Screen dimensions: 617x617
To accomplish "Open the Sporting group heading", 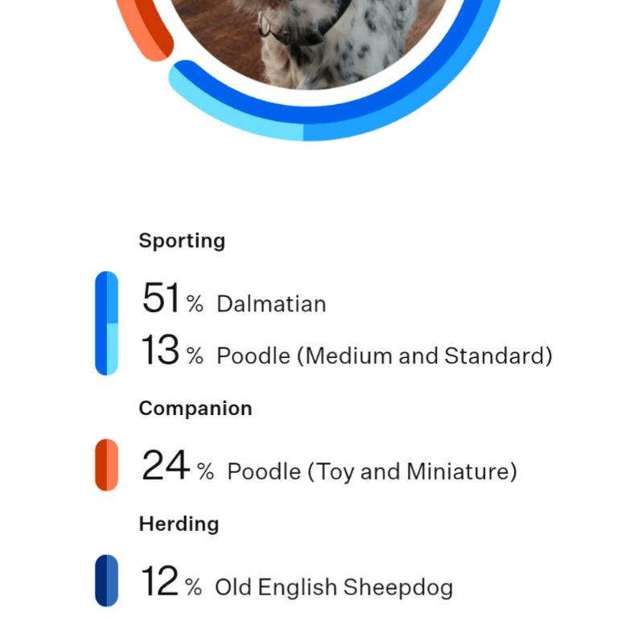I will tap(182, 241).
